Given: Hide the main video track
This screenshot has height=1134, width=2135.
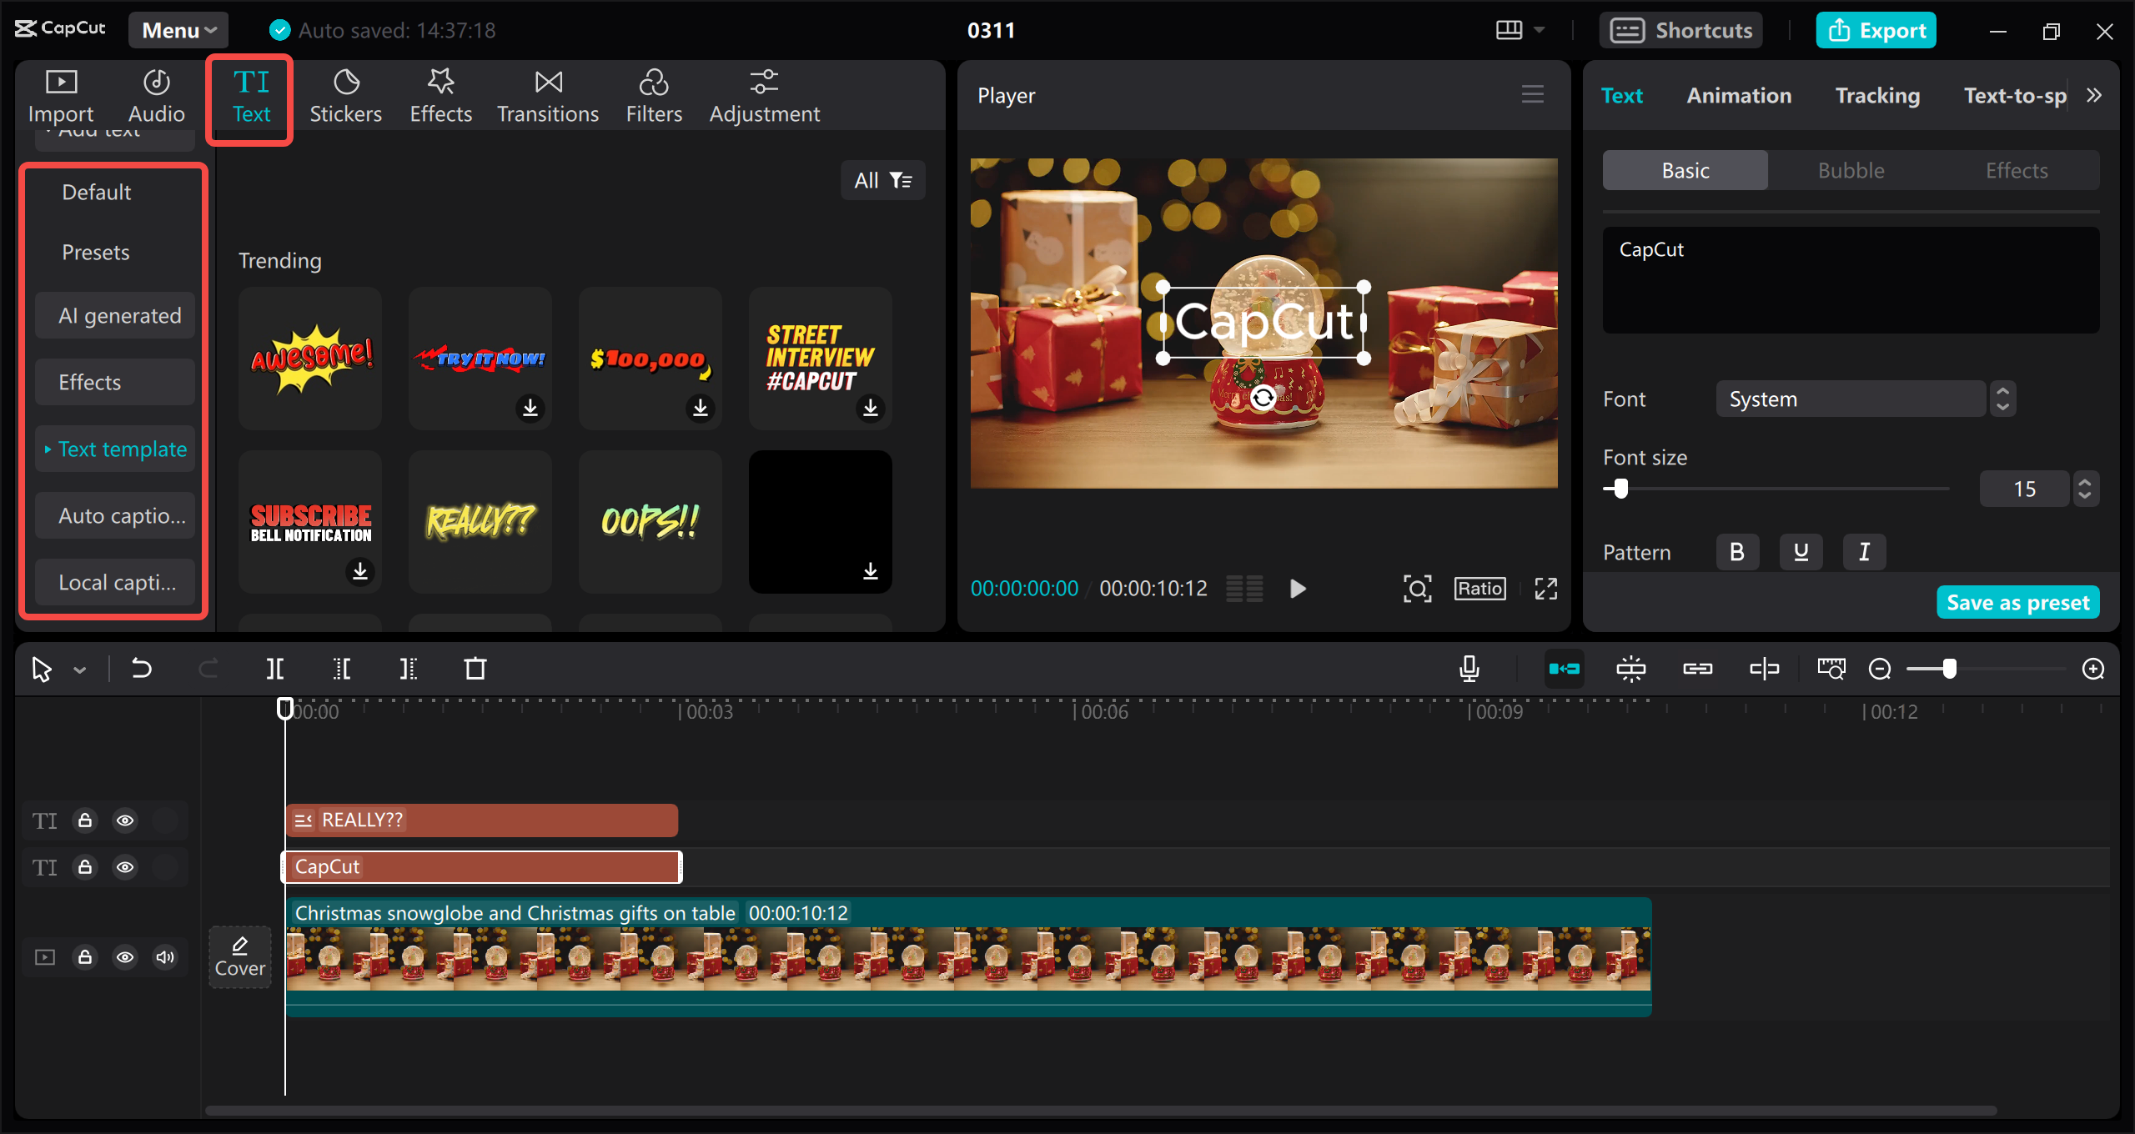Looking at the screenshot, I should [x=125, y=956].
